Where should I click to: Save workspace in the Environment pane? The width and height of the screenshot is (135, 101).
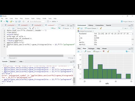click(x=82, y=28)
